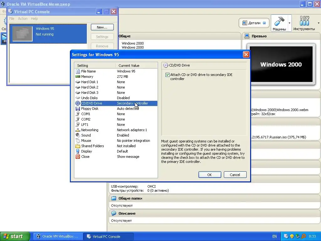Switch to Virtual PC Console taskbar item
The width and height of the screenshot is (321, 241).
(108, 236)
